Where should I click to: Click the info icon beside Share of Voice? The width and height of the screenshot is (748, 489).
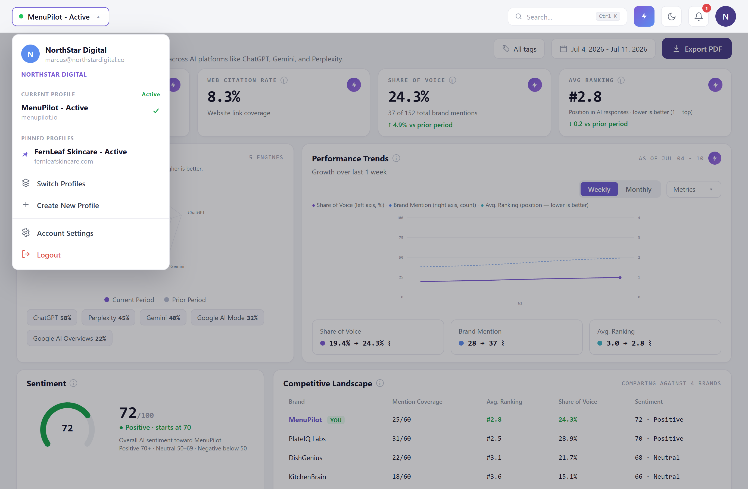pos(452,80)
